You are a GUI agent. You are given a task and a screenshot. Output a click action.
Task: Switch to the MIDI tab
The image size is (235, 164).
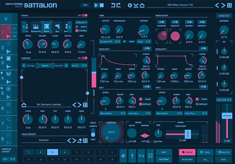[223, 159]
